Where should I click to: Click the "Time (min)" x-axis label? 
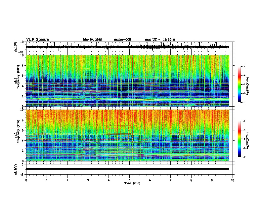[x=132, y=183]
